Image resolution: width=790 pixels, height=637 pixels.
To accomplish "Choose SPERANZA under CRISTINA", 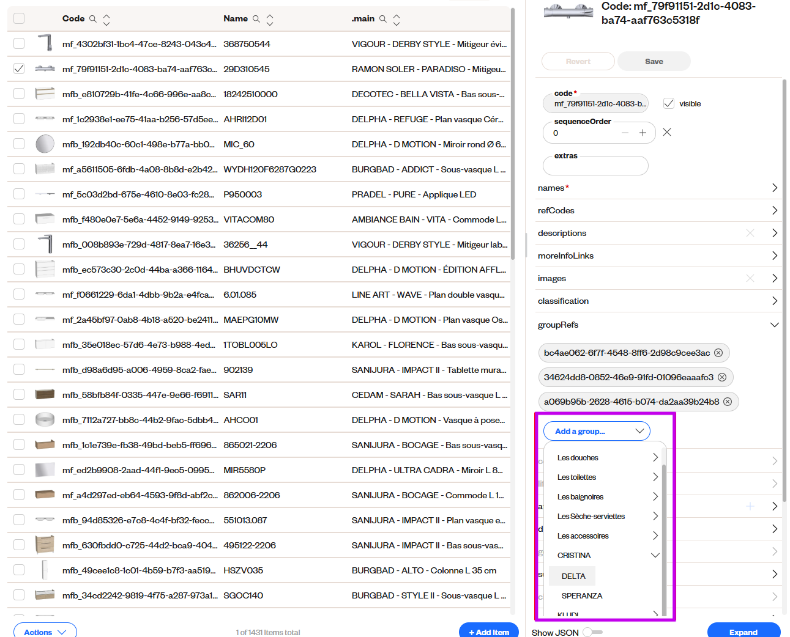I will [x=582, y=595].
